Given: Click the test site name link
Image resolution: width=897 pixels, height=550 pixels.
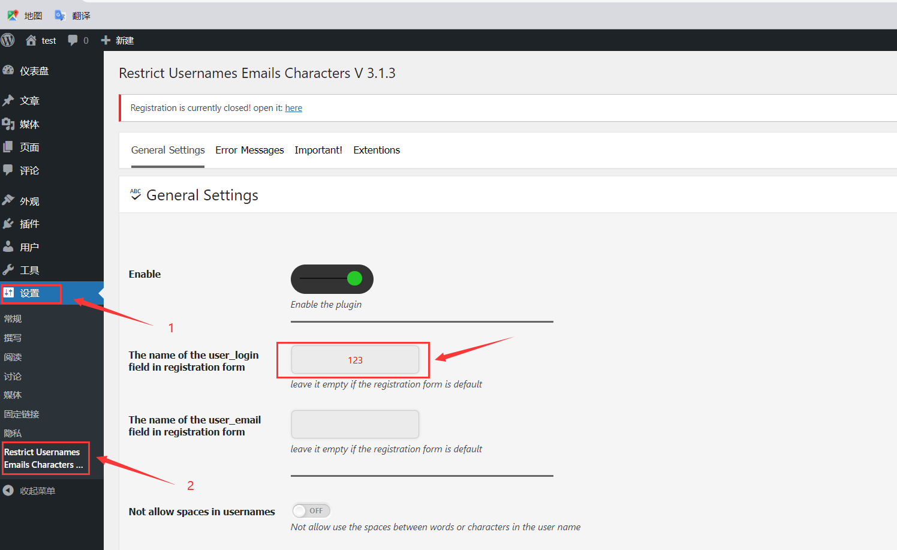Looking at the screenshot, I should [49, 40].
